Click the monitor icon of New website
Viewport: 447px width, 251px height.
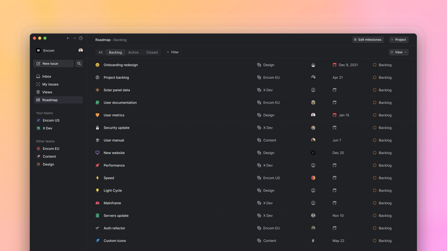point(97,153)
